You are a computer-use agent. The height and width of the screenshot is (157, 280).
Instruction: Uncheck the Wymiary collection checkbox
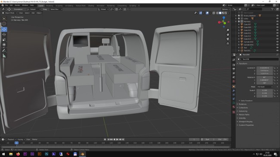[239, 21]
